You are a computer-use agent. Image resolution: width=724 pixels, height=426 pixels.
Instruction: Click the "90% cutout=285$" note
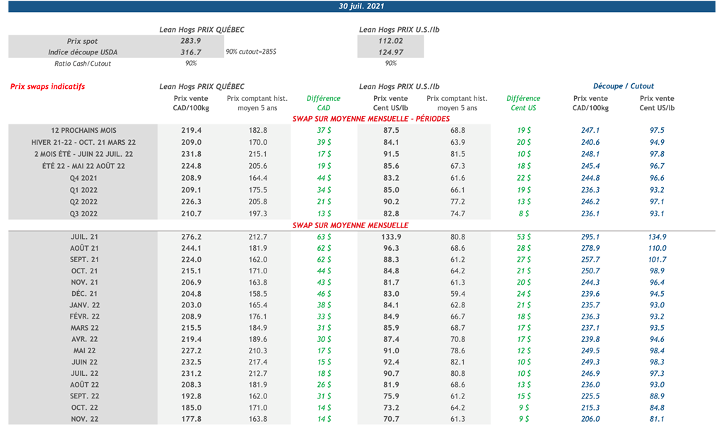tap(251, 52)
